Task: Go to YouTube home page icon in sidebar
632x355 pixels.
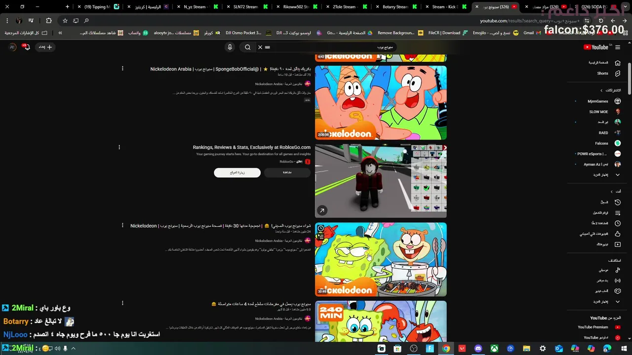Action: click(x=617, y=63)
